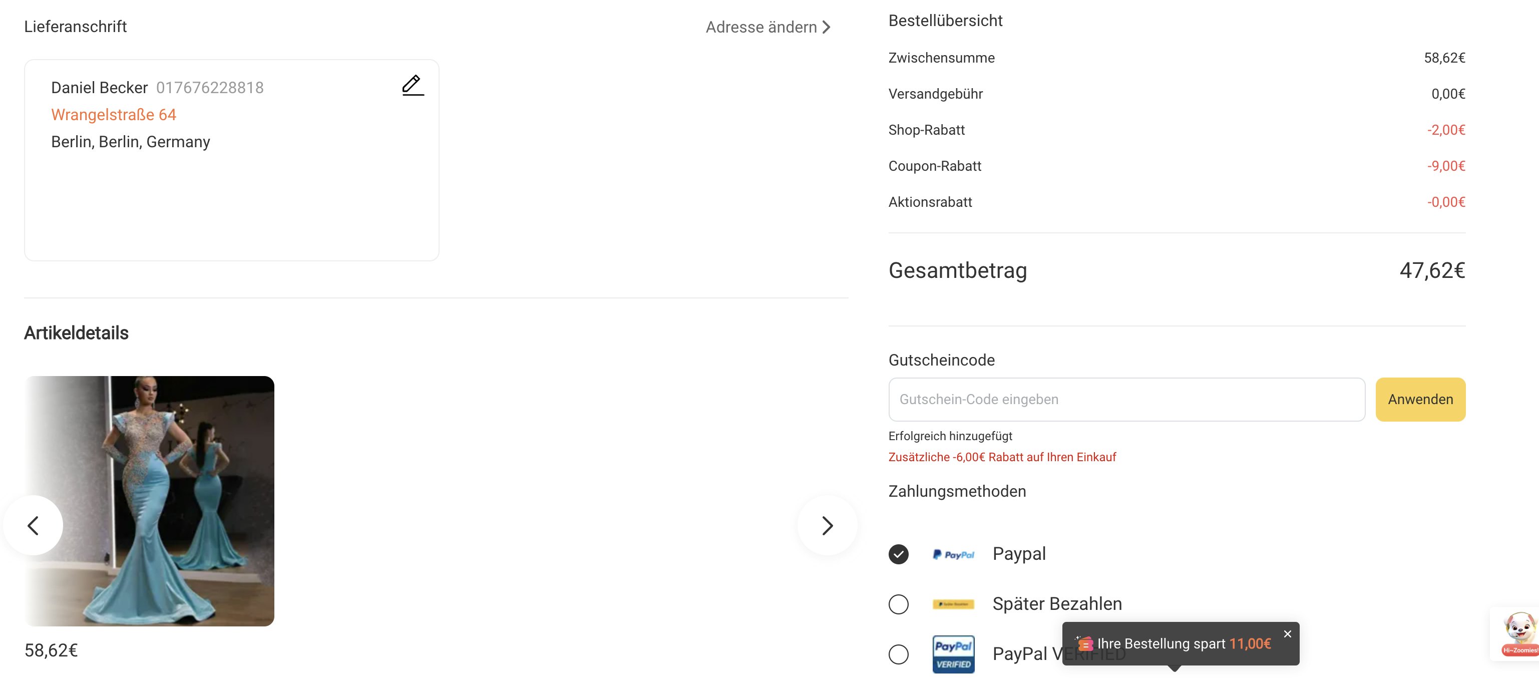Click the pencil icon to edit address
The width and height of the screenshot is (1539, 678).
pos(412,86)
